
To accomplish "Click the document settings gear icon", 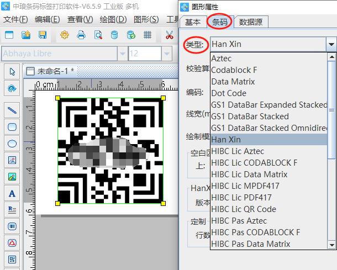I will tap(65, 35).
